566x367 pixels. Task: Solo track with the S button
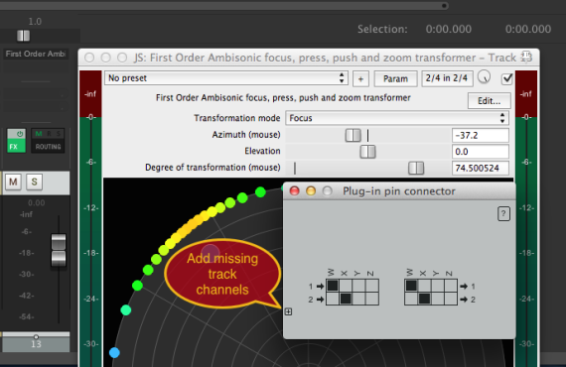[35, 182]
